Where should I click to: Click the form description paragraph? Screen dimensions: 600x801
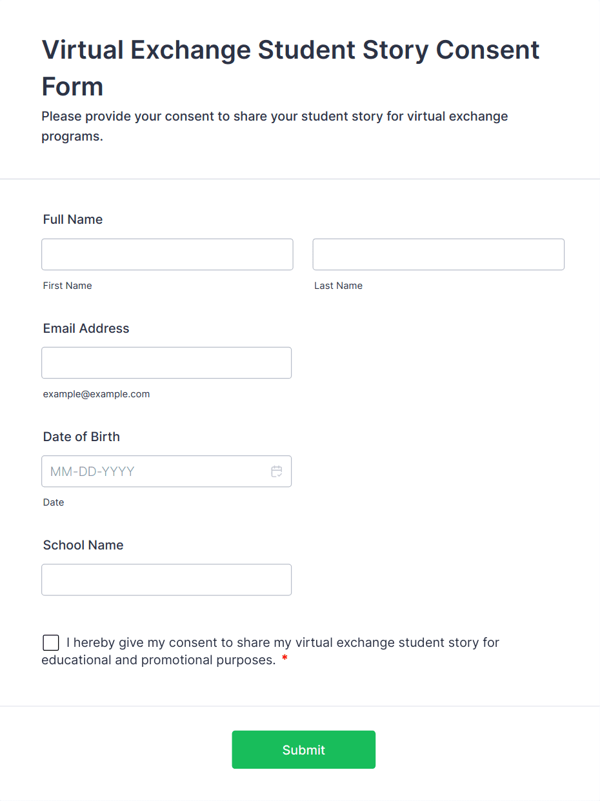tap(274, 126)
